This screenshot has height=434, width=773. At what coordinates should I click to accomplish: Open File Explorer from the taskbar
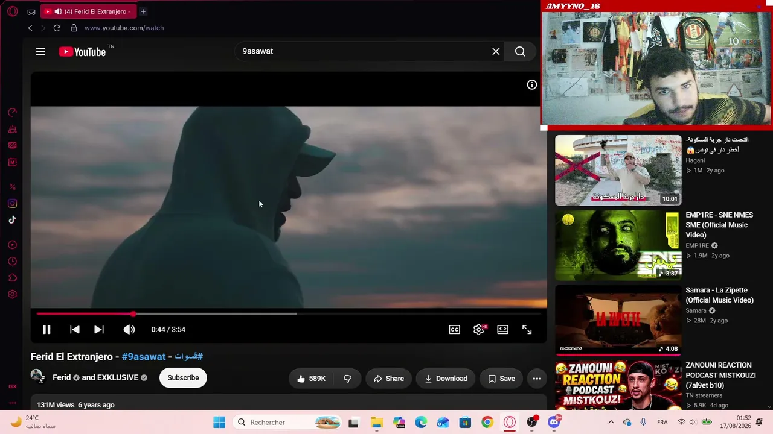point(376,423)
